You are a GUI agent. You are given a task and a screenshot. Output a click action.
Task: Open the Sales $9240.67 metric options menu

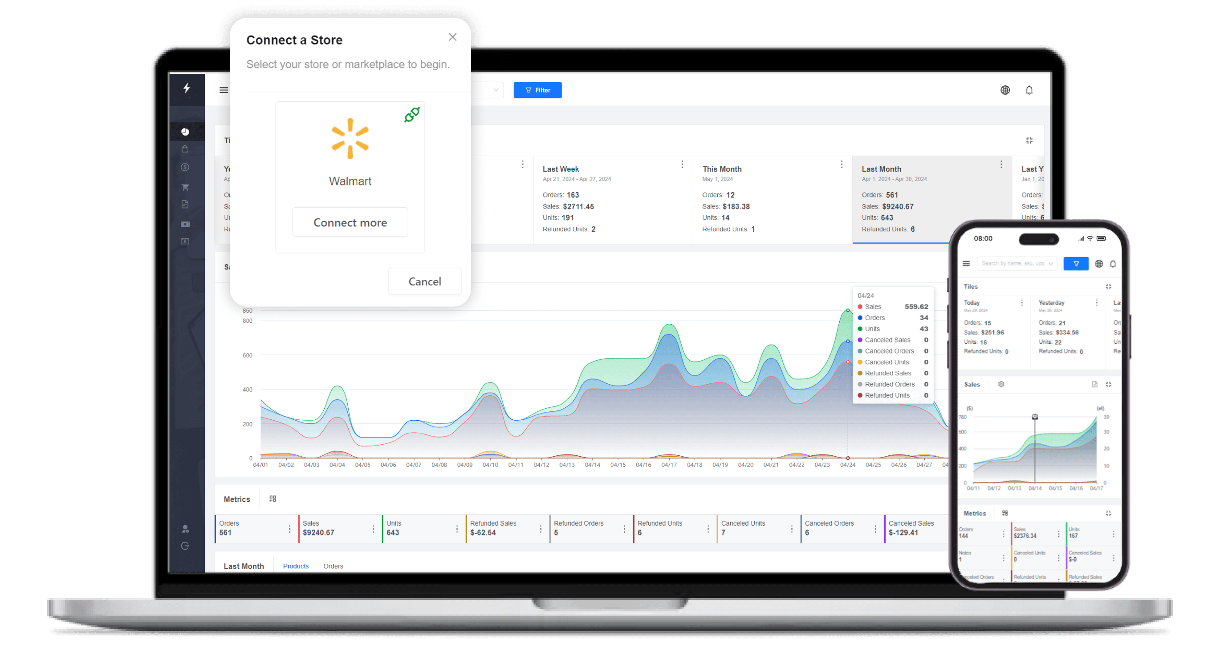pos(373,529)
